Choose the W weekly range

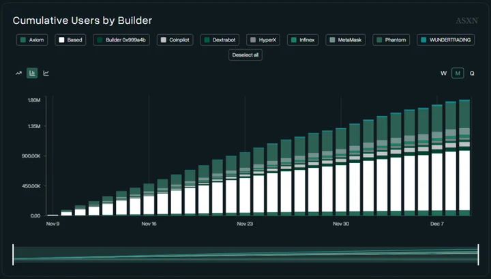pyautogui.click(x=443, y=73)
